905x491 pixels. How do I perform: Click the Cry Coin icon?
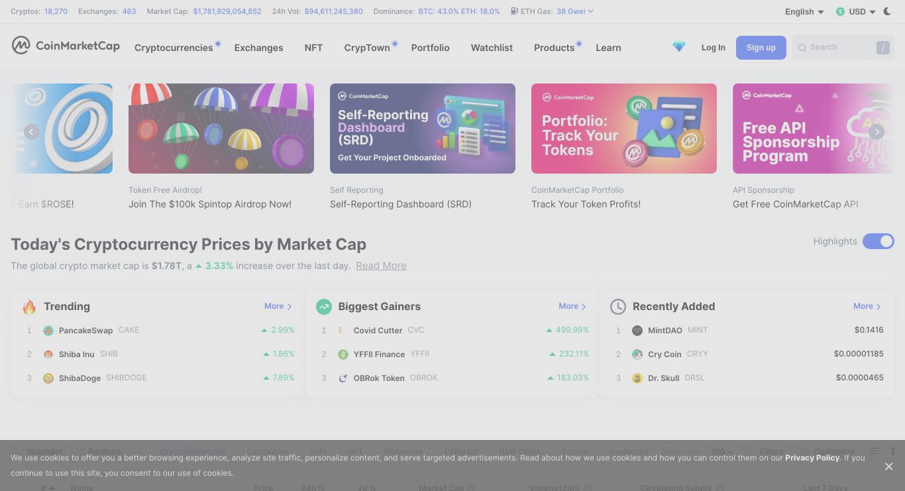click(x=637, y=355)
